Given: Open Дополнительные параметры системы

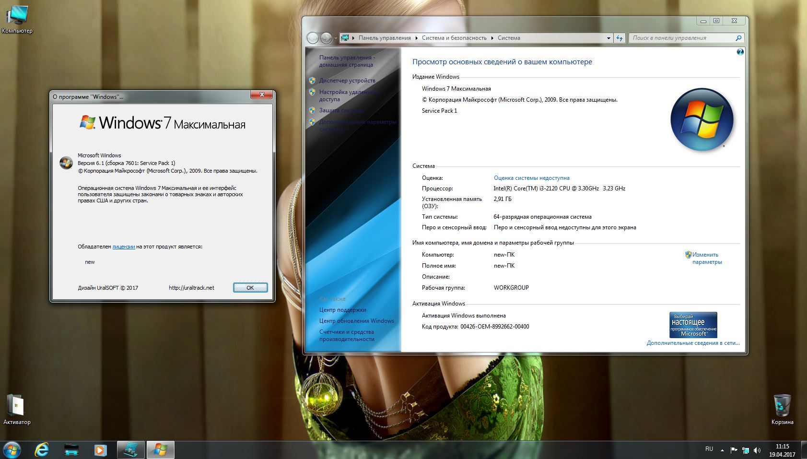Looking at the screenshot, I should 358,125.
